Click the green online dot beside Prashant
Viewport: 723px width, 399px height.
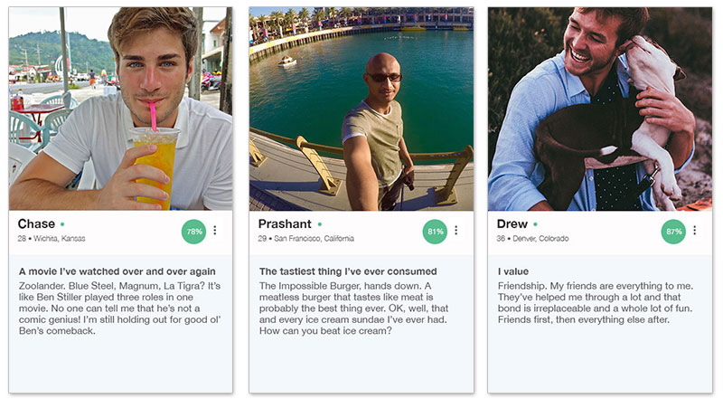tap(320, 224)
